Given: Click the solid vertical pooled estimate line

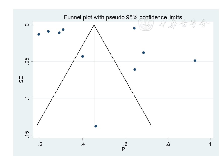Looking at the screenshot, I should tap(94, 75).
